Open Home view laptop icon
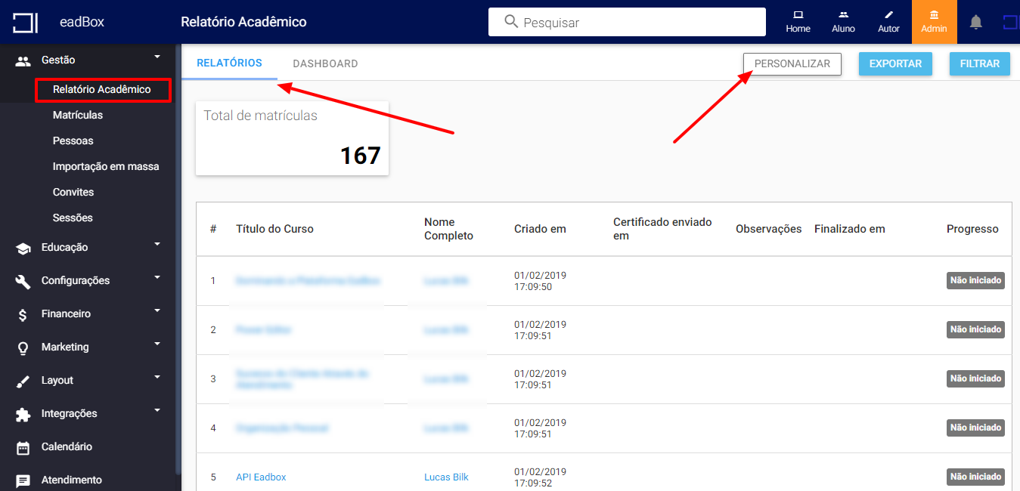 (x=798, y=14)
